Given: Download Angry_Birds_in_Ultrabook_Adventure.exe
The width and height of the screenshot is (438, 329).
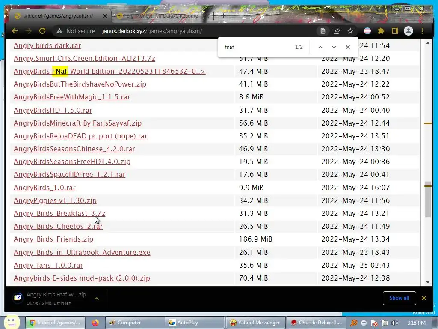Looking at the screenshot, I should click(82, 252).
